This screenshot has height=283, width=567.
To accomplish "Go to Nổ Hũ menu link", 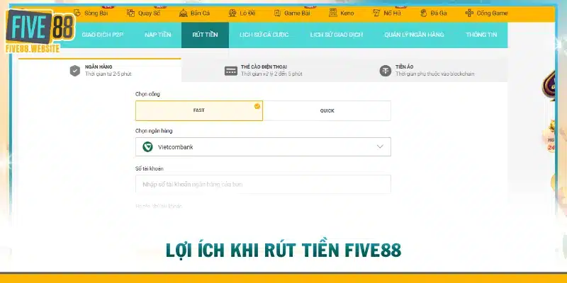I will [x=393, y=13].
